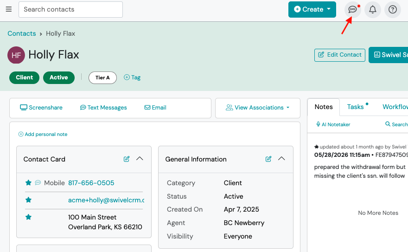The width and height of the screenshot is (408, 252).
Task: Open the hamburger navigation menu
Action: pos(9,9)
